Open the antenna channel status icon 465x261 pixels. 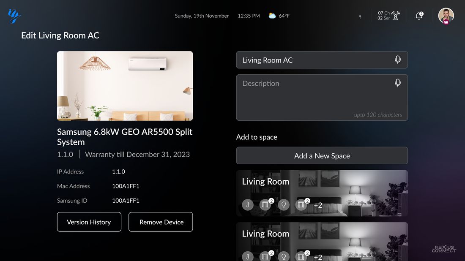(396, 16)
